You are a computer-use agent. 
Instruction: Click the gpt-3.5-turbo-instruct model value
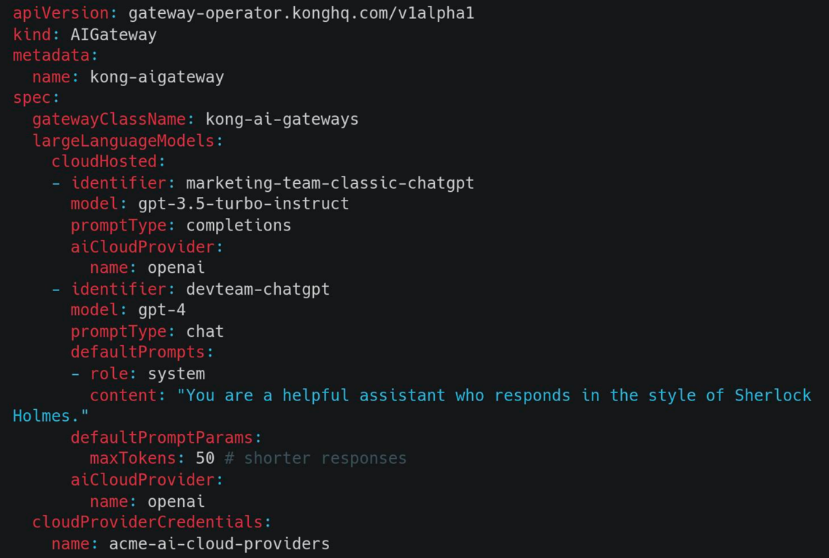243,204
